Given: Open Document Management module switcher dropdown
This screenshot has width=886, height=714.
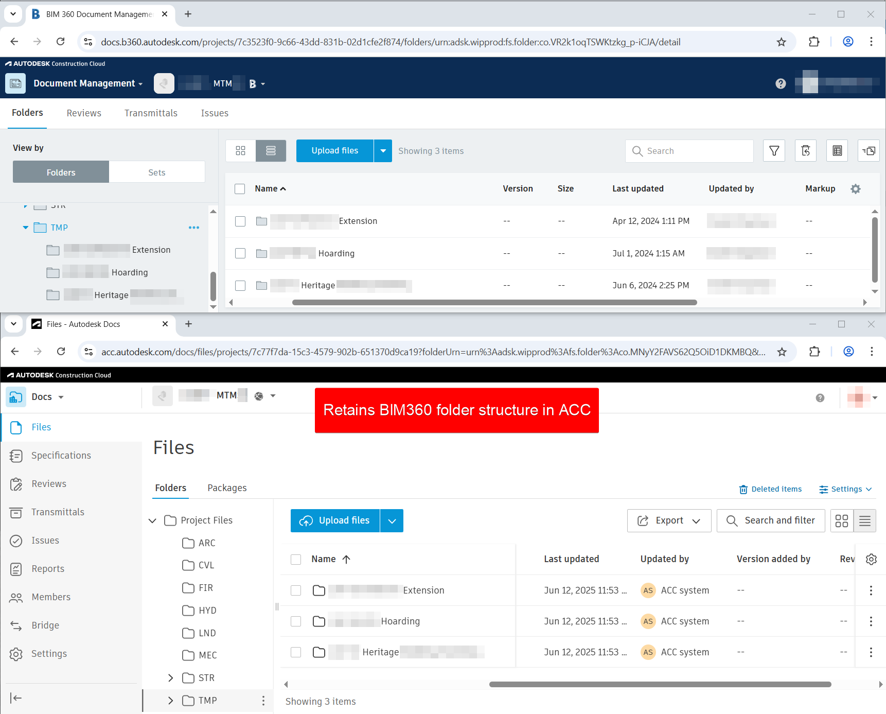Looking at the screenshot, I should (140, 84).
